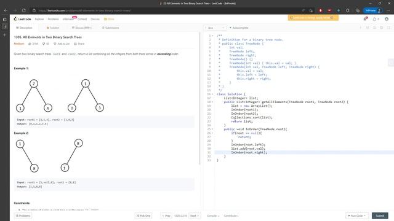Open the browser vertical tabs sidebar icon
Screen dimensions: 394x221
tap(5, 19)
